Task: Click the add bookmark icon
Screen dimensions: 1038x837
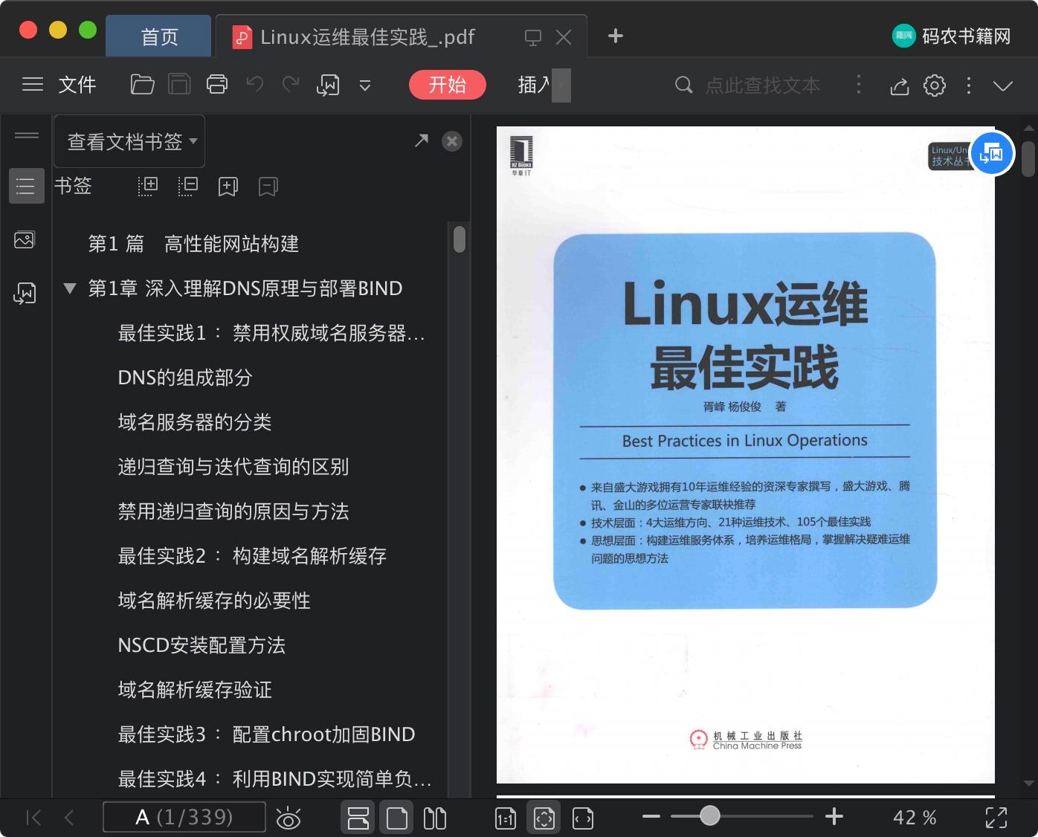Action: (x=228, y=187)
